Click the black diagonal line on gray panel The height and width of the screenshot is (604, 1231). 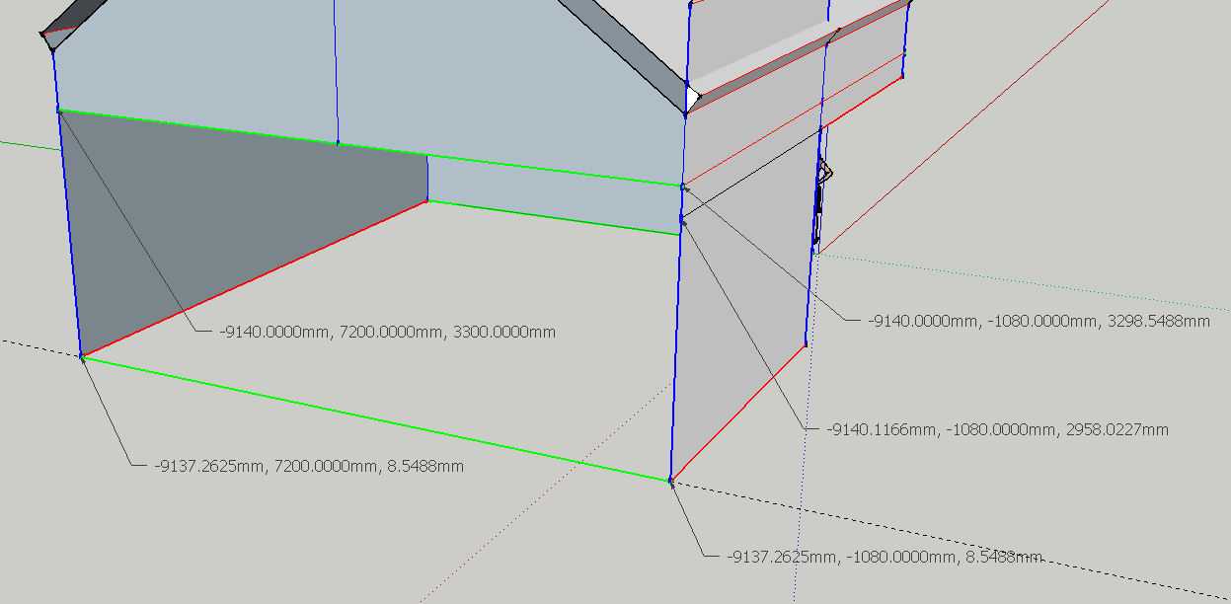click(750, 174)
